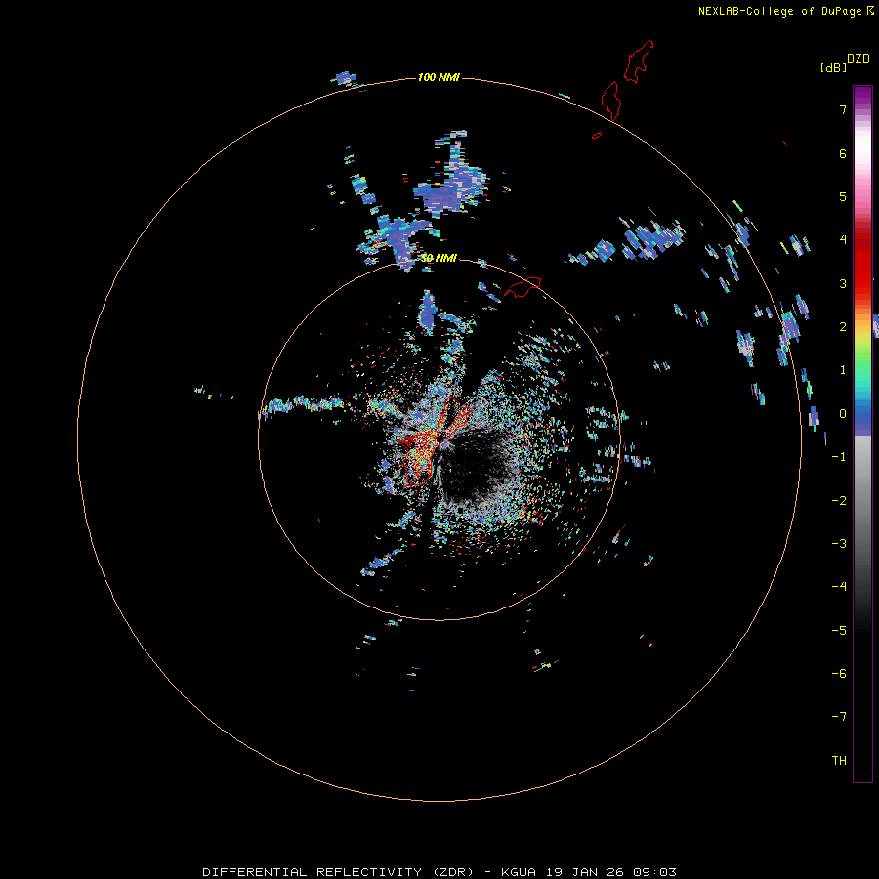Click the KGUA station identifier in the caption
The height and width of the screenshot is (879, 879).
click(x=519, y=872)
